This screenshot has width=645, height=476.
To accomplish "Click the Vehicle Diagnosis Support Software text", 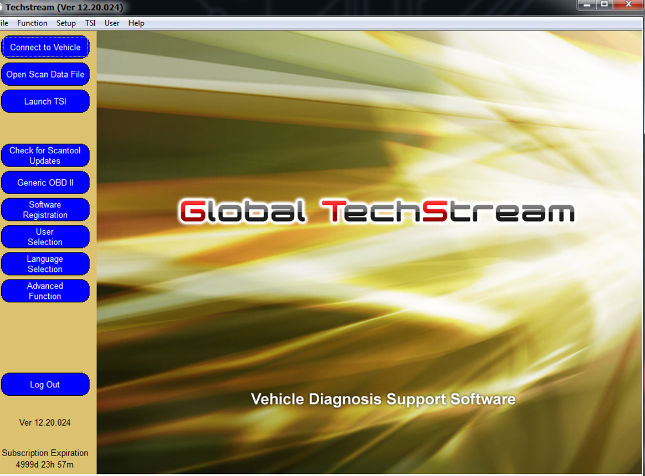I will [x=383, y=399].
